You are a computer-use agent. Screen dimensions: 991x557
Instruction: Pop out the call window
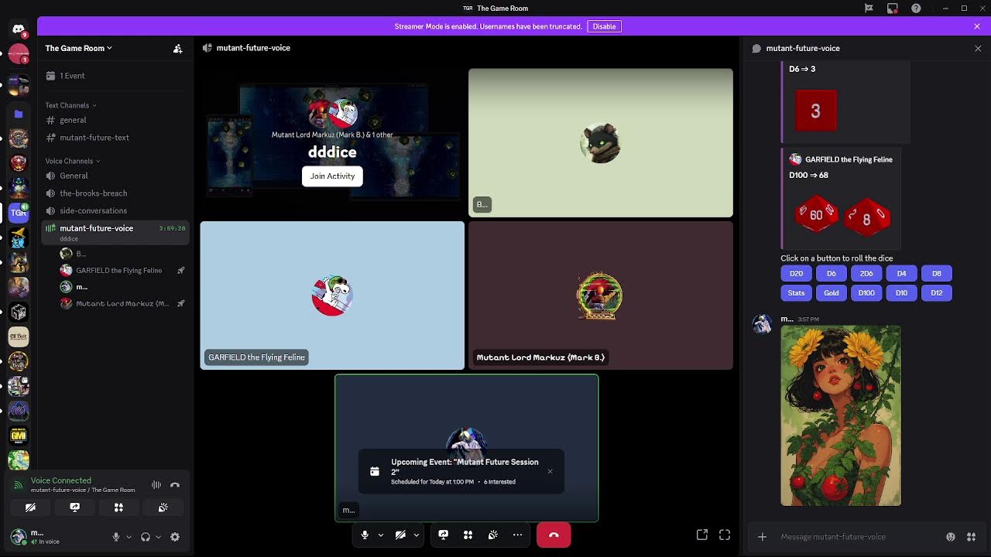702,535
